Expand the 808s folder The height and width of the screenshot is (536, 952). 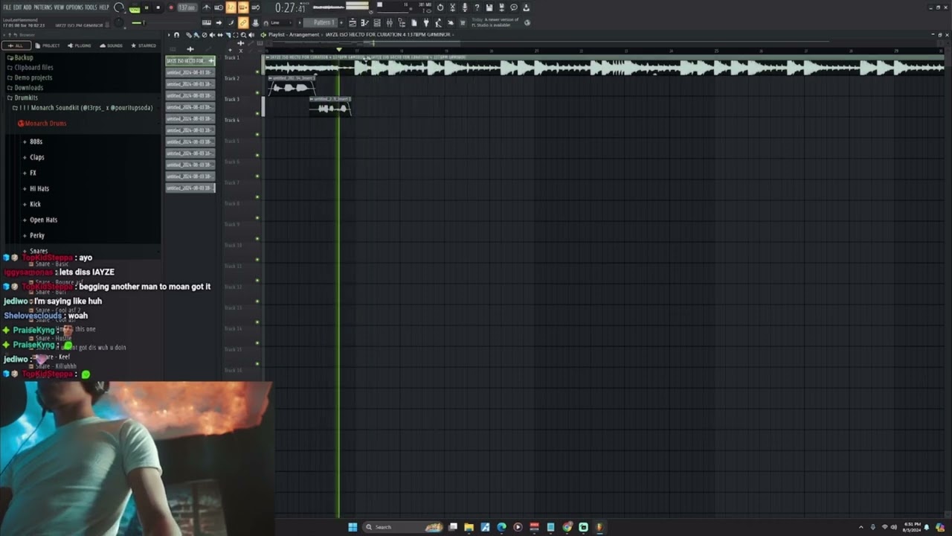pos(36,141)
